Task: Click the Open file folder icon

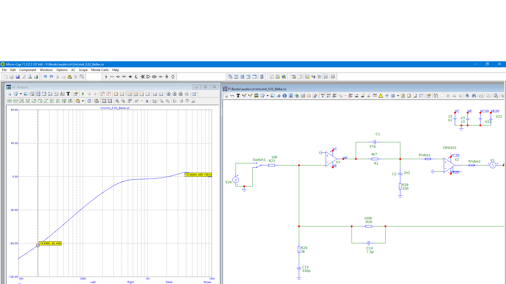Action: pos(12,77)
